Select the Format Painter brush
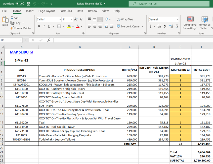This screenshot has height=164, width=213. click(x=12, y=28)
